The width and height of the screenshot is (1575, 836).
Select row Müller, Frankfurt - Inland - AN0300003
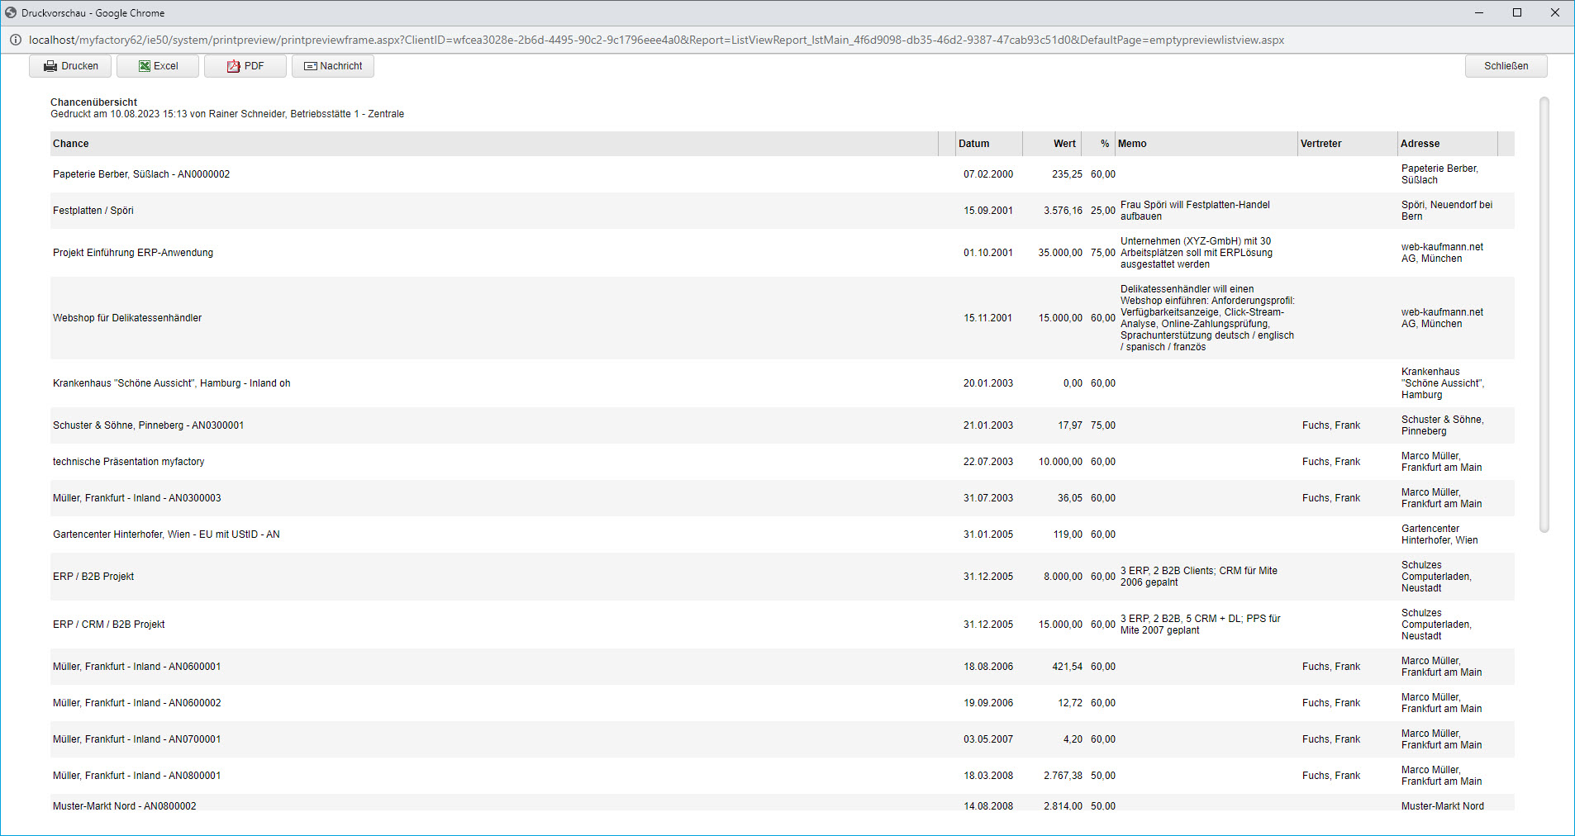pyautogui.click(x=782, y=498)
